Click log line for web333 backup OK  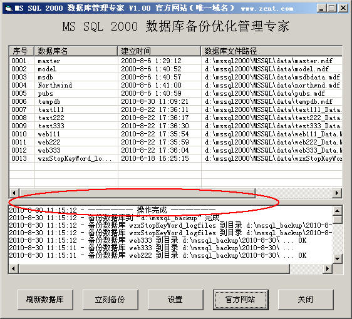point(158,240)
